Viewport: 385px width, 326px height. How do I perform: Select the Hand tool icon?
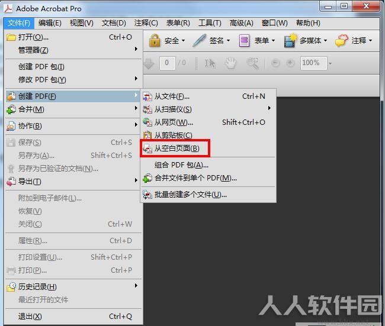[231, 63]
